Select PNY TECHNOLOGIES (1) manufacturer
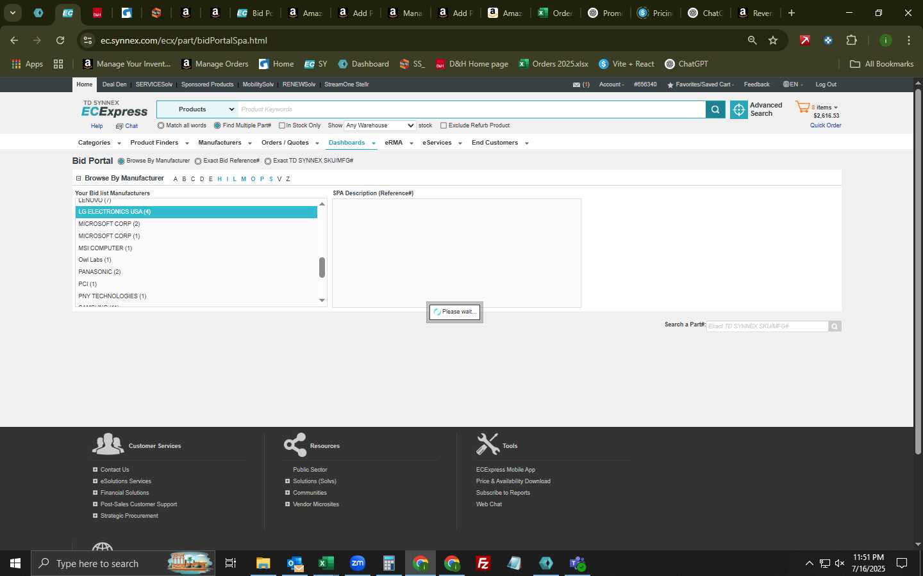Image resolution: width=923 pixels, height=576 pixels. 196,296
